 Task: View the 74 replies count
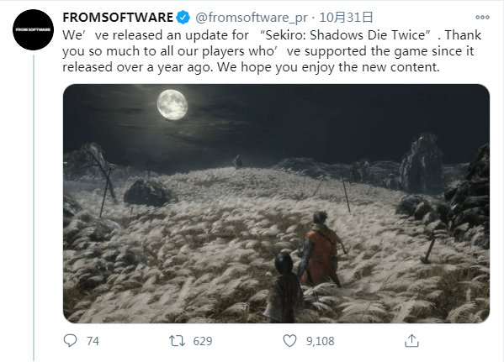[93, 341]
